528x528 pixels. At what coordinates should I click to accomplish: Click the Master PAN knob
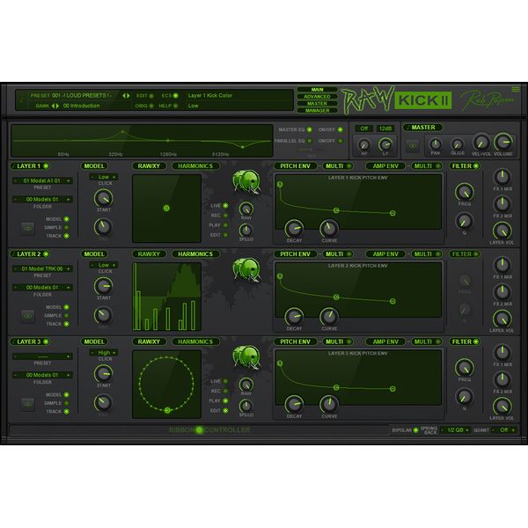point(436,144)
